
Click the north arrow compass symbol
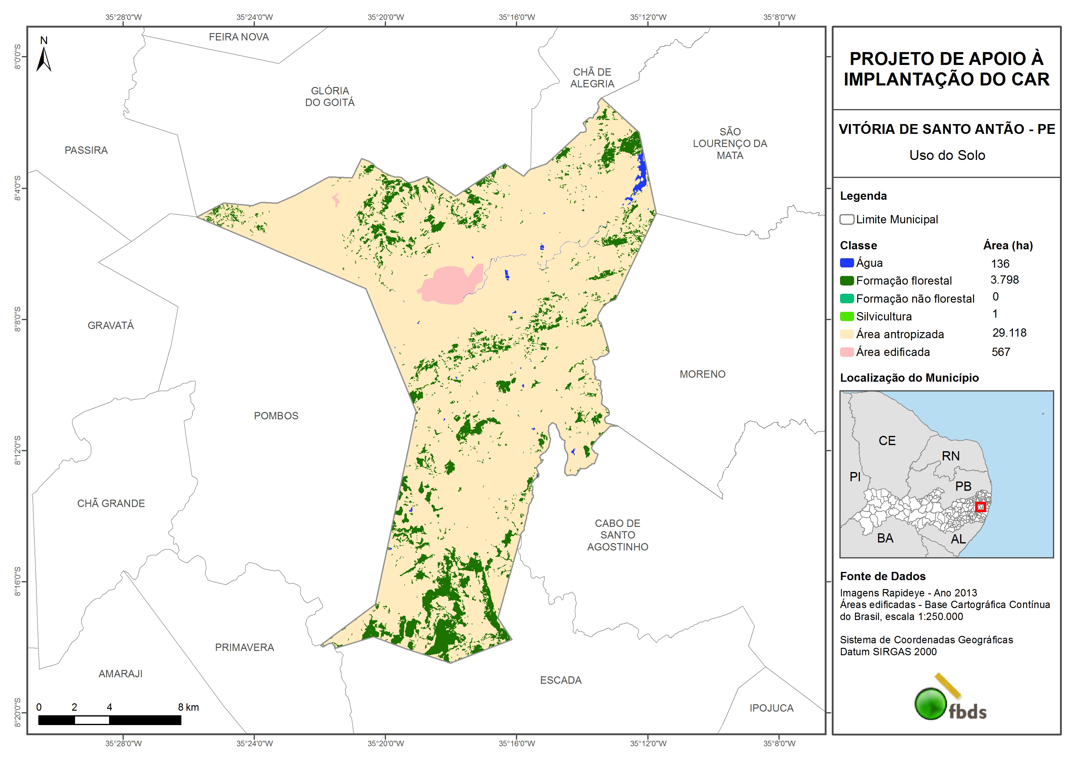tap(44, 59)
